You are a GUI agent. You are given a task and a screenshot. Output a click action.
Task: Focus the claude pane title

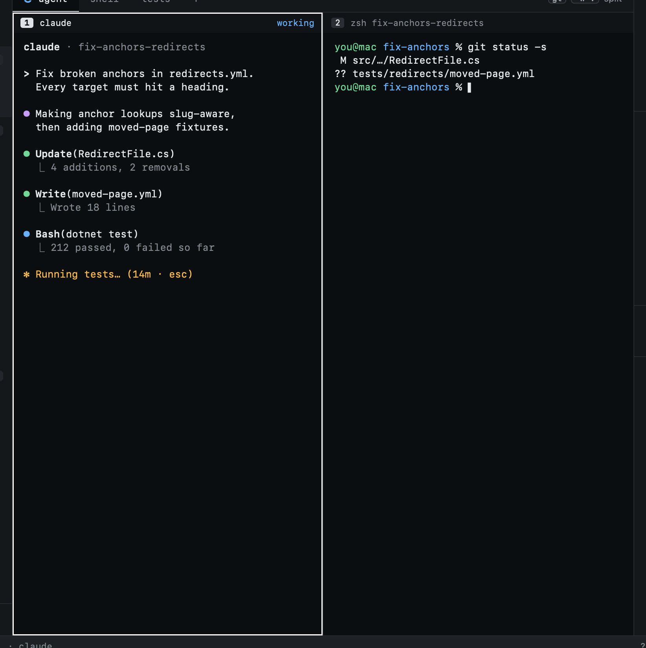55,23
